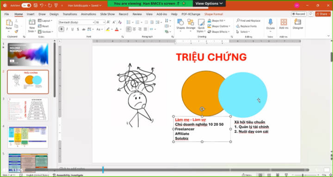Click the Paste clipboard icon
The image size is (333, 177).
(9, 23)
